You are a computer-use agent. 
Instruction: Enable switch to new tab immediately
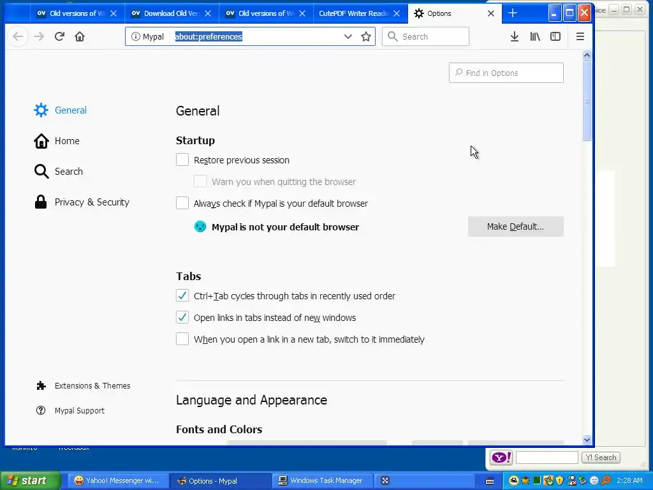[182, 339]
